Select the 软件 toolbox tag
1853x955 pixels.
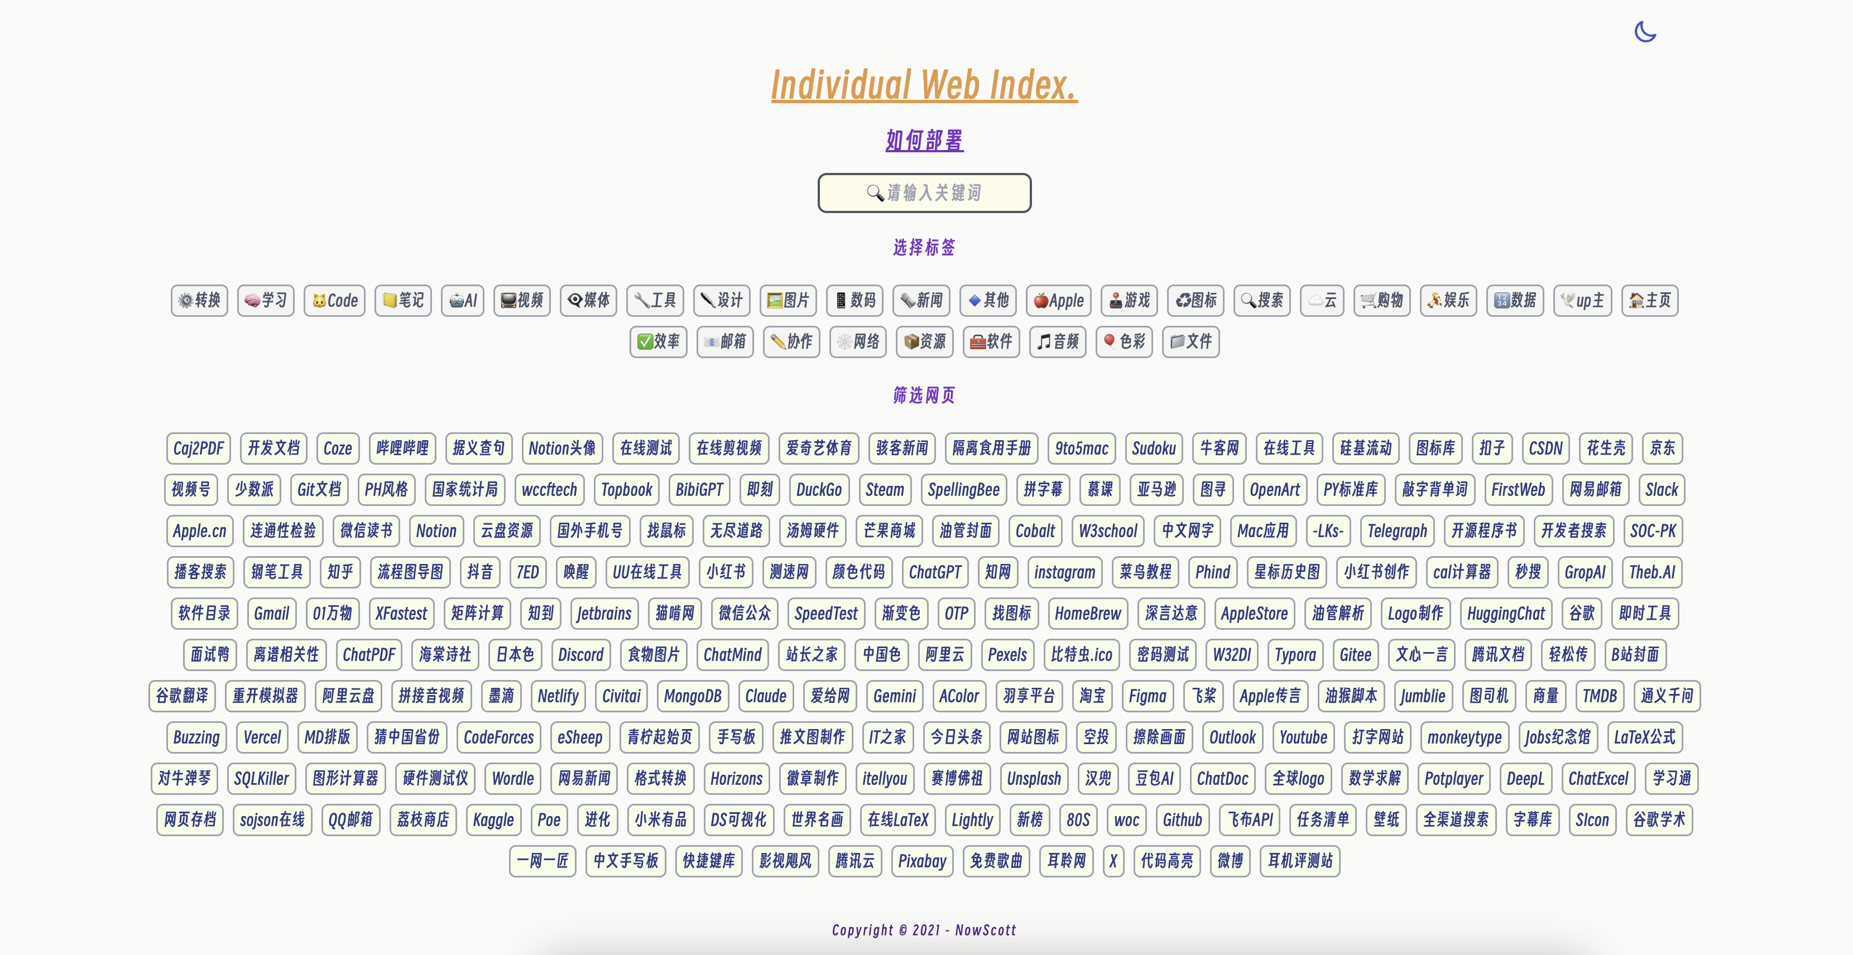coord(991,341)
